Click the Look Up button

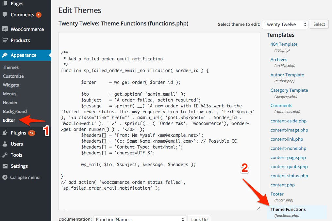(199, 219)
